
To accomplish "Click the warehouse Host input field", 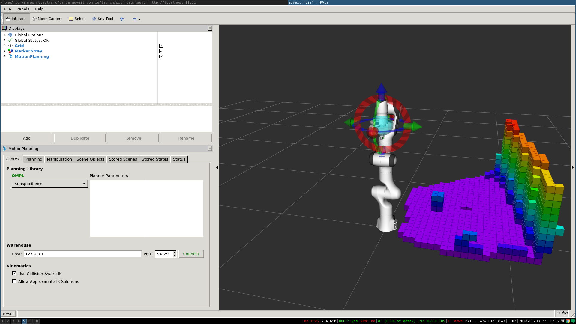I will click(83, 254).
